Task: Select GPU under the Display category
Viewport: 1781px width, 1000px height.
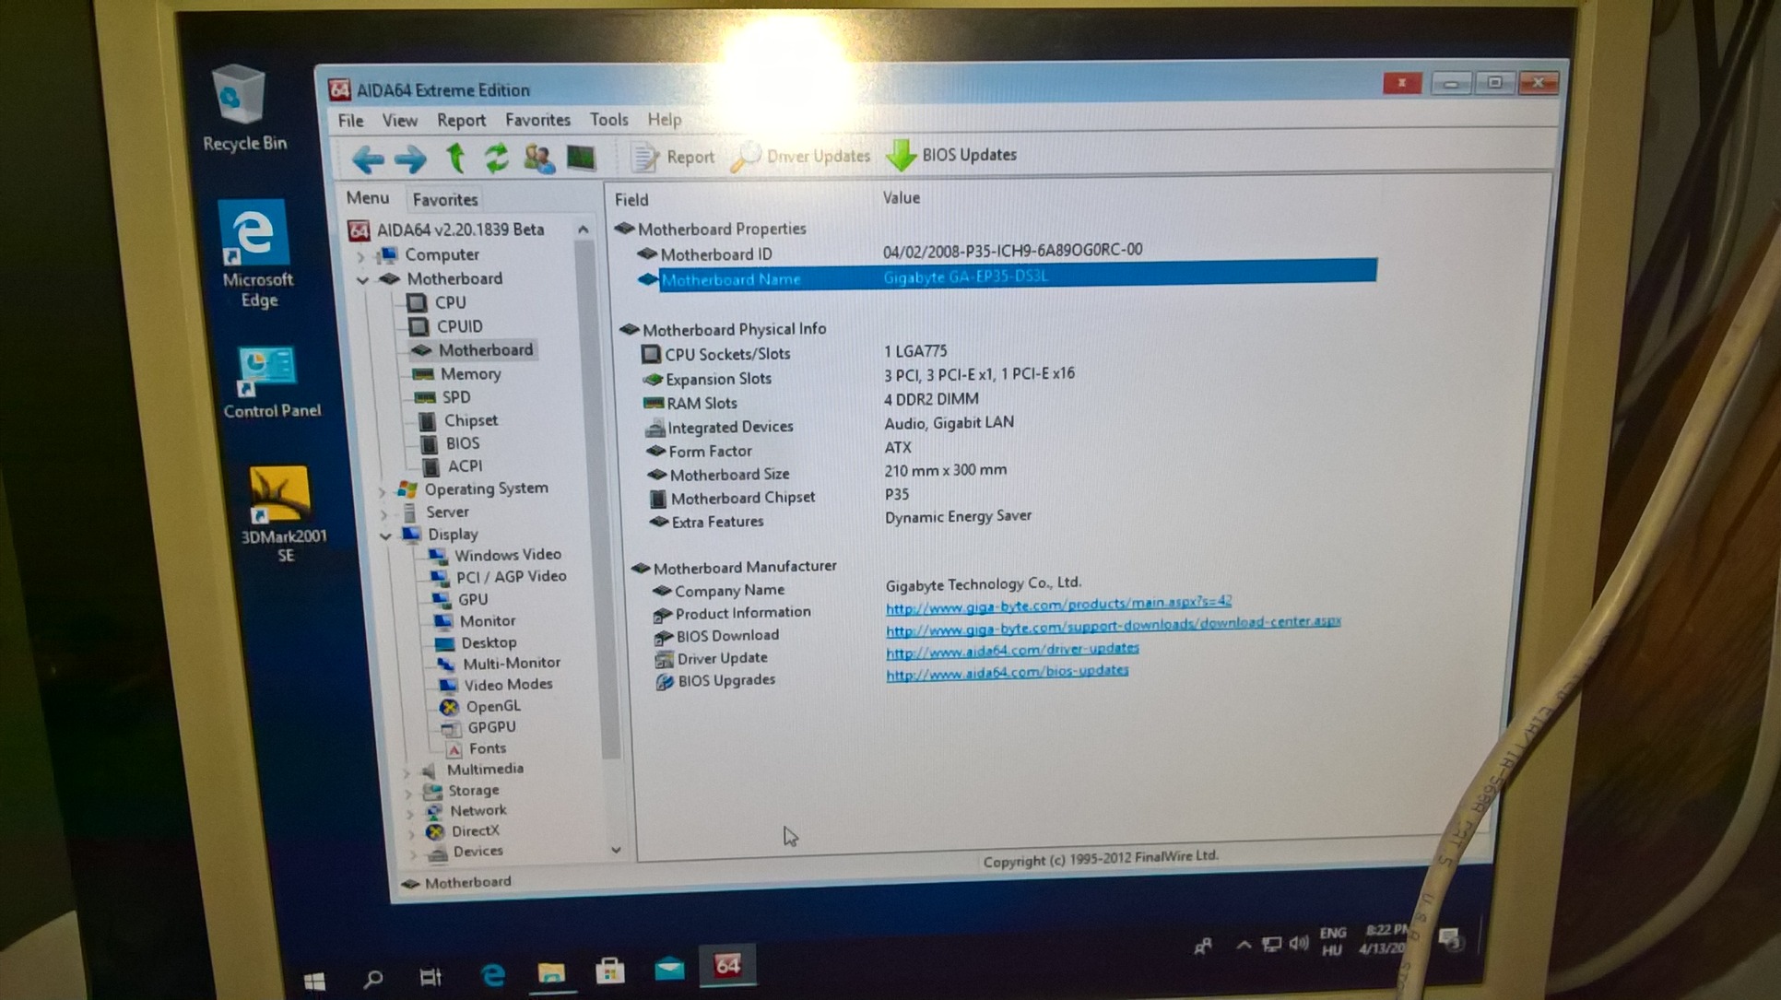Action: [x=473, y=599]
